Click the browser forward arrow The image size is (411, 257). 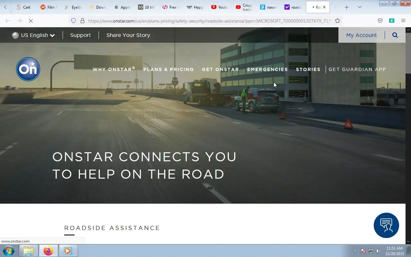click(x=19, y=21)
